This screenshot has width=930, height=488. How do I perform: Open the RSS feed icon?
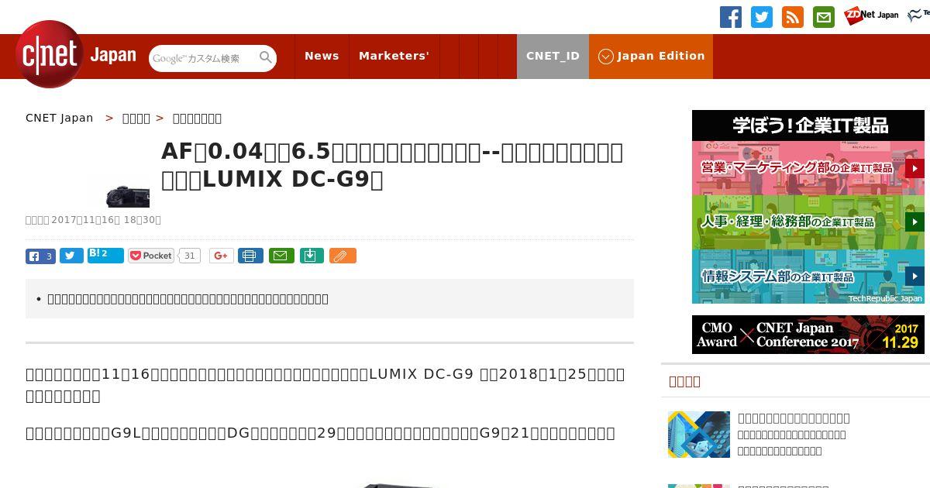pyautogui.click(x=793, y=17)
